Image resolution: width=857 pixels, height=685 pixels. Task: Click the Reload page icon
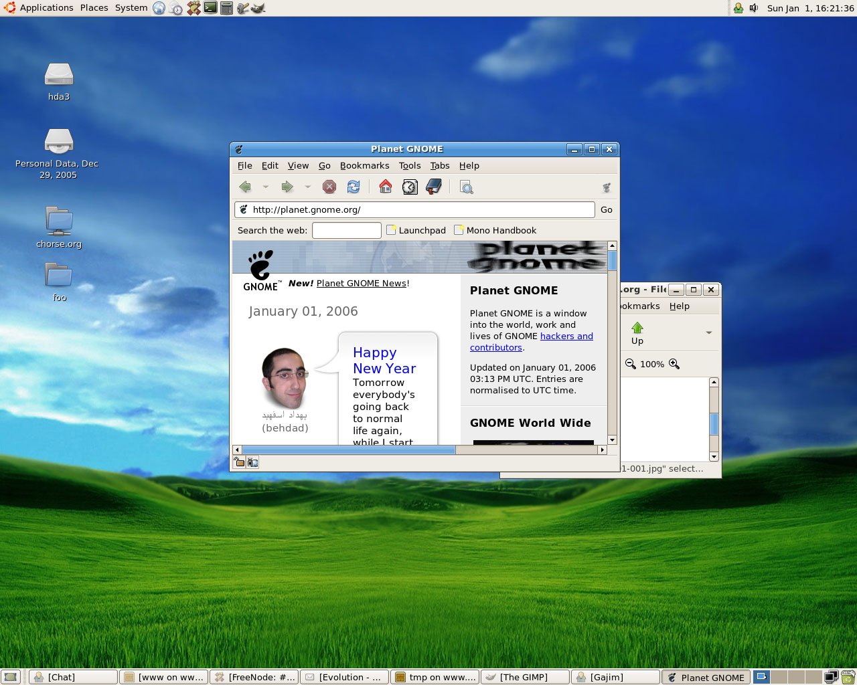[x=354, y=187]
